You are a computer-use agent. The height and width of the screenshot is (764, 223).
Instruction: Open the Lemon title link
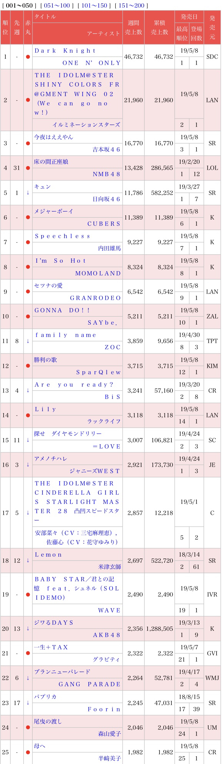point(48,555)
